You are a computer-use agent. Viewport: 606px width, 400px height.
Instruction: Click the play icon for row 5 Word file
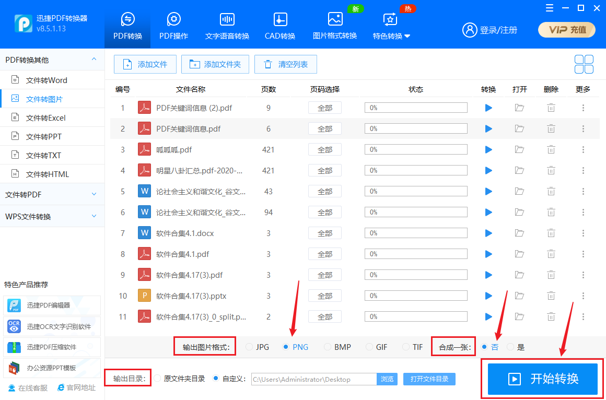[x=488, y=191]
